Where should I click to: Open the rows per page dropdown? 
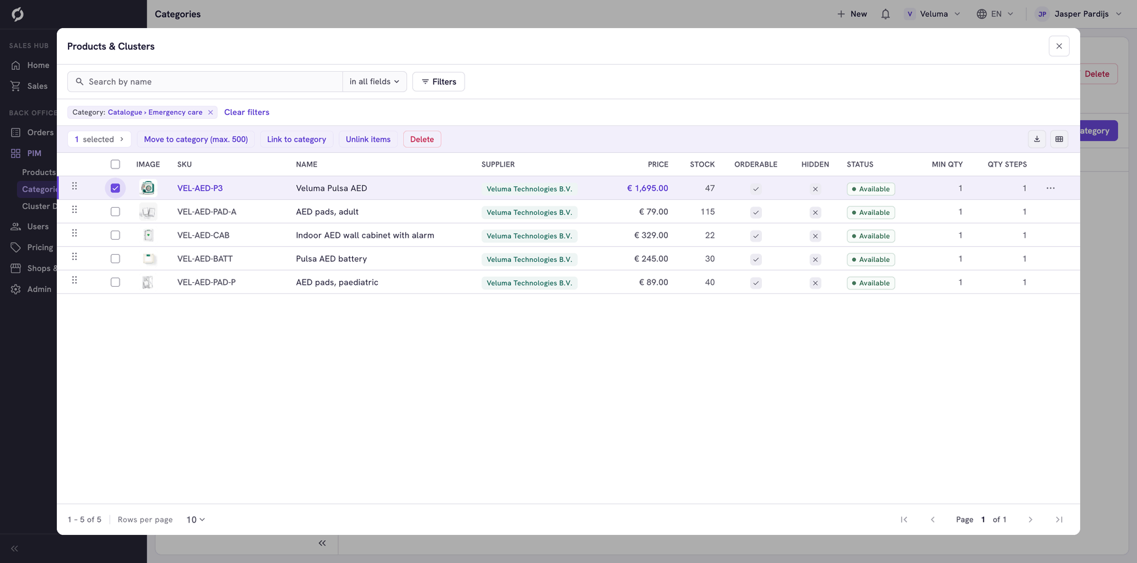(195, 520)
